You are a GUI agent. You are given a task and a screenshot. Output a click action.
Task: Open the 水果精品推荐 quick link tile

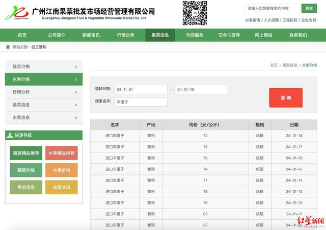pos(61,153)
